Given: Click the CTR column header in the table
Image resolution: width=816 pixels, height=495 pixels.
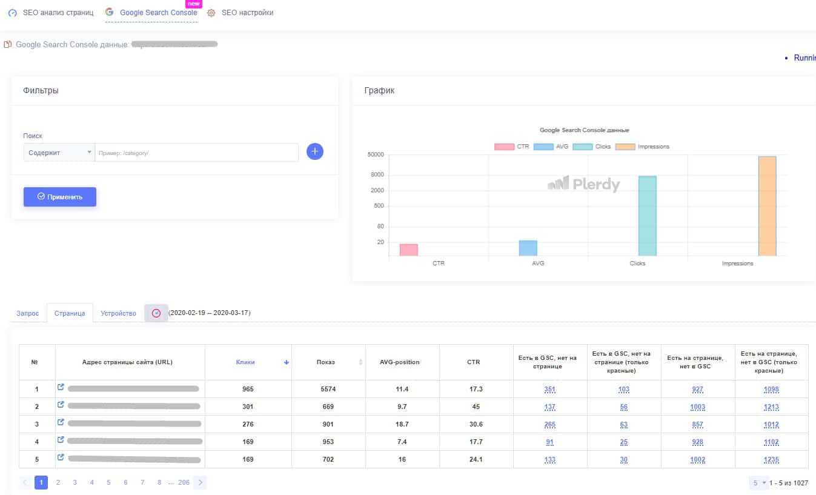Looking at the screenshot, I should coord(476,362).
